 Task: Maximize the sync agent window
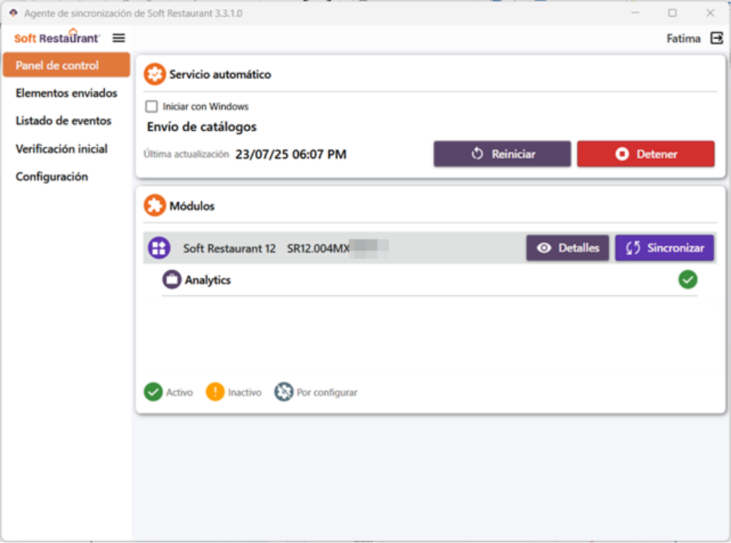(672, 13)
